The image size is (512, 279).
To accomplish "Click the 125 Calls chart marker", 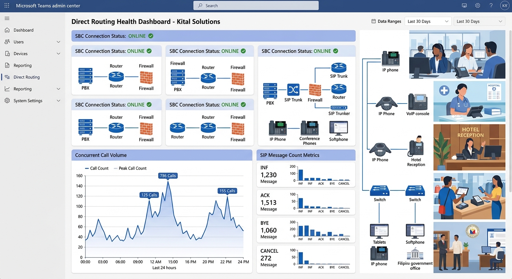I will [149, 195].
